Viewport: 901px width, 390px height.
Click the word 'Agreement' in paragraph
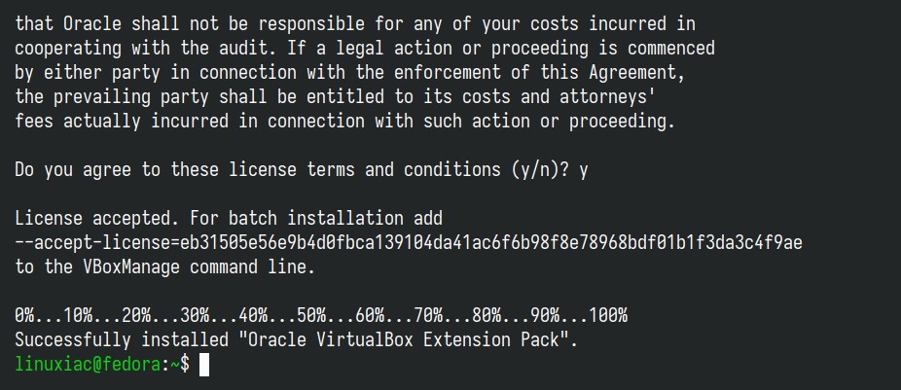(636, 73)
